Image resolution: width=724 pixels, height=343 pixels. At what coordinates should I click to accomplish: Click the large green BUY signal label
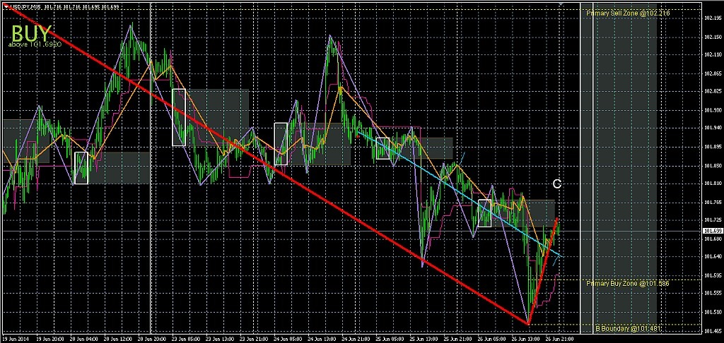[x=30, y=33]
